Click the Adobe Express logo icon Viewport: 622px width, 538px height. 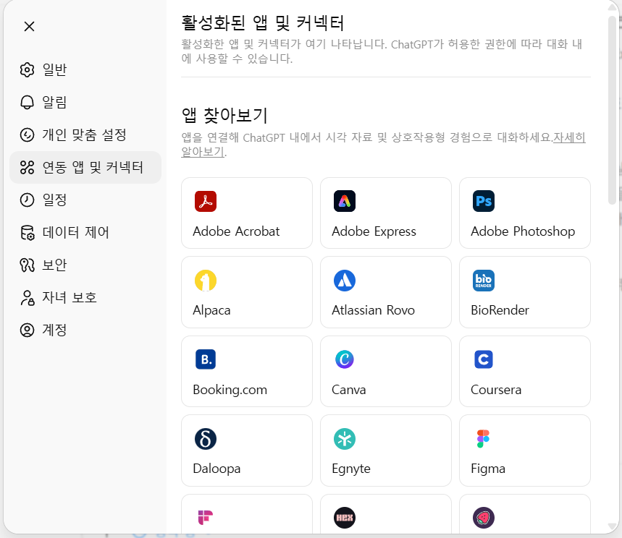345,201
